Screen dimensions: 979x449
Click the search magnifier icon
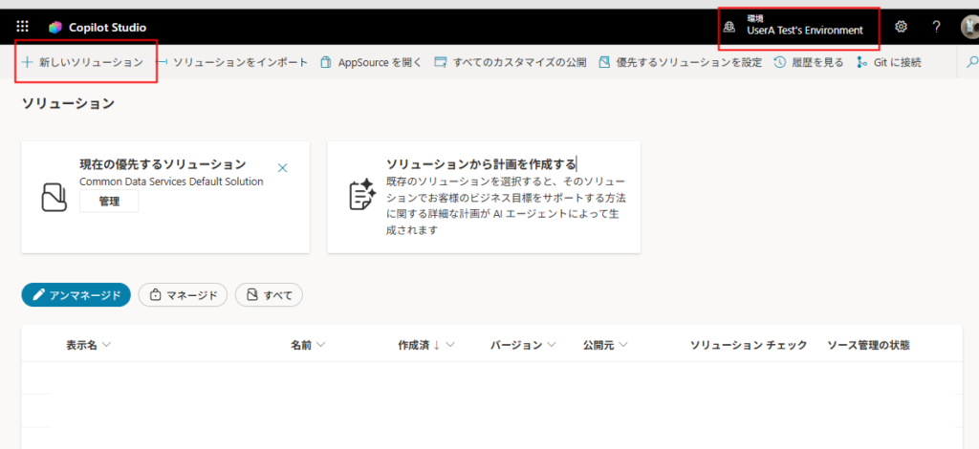point(972,62)
